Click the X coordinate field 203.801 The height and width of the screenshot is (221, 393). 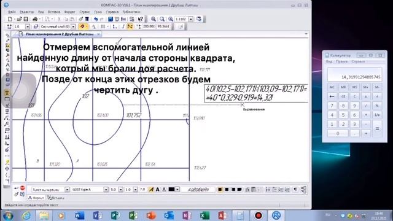(x=149, y=26)
